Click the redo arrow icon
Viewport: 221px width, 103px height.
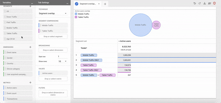point(199,3)
